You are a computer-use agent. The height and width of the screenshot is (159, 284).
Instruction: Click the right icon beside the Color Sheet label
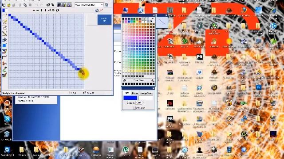click(153, 80)
